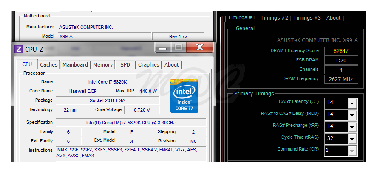
Task: Click the Ext. Model value 3F
Action: coord(132,141)
